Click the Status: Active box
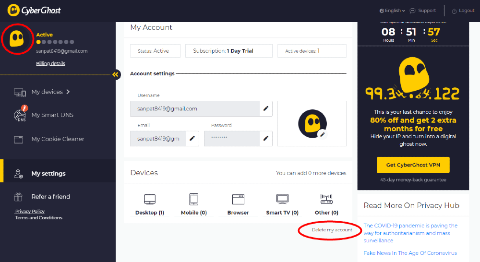The image size is (480, 262). point(155,51)
